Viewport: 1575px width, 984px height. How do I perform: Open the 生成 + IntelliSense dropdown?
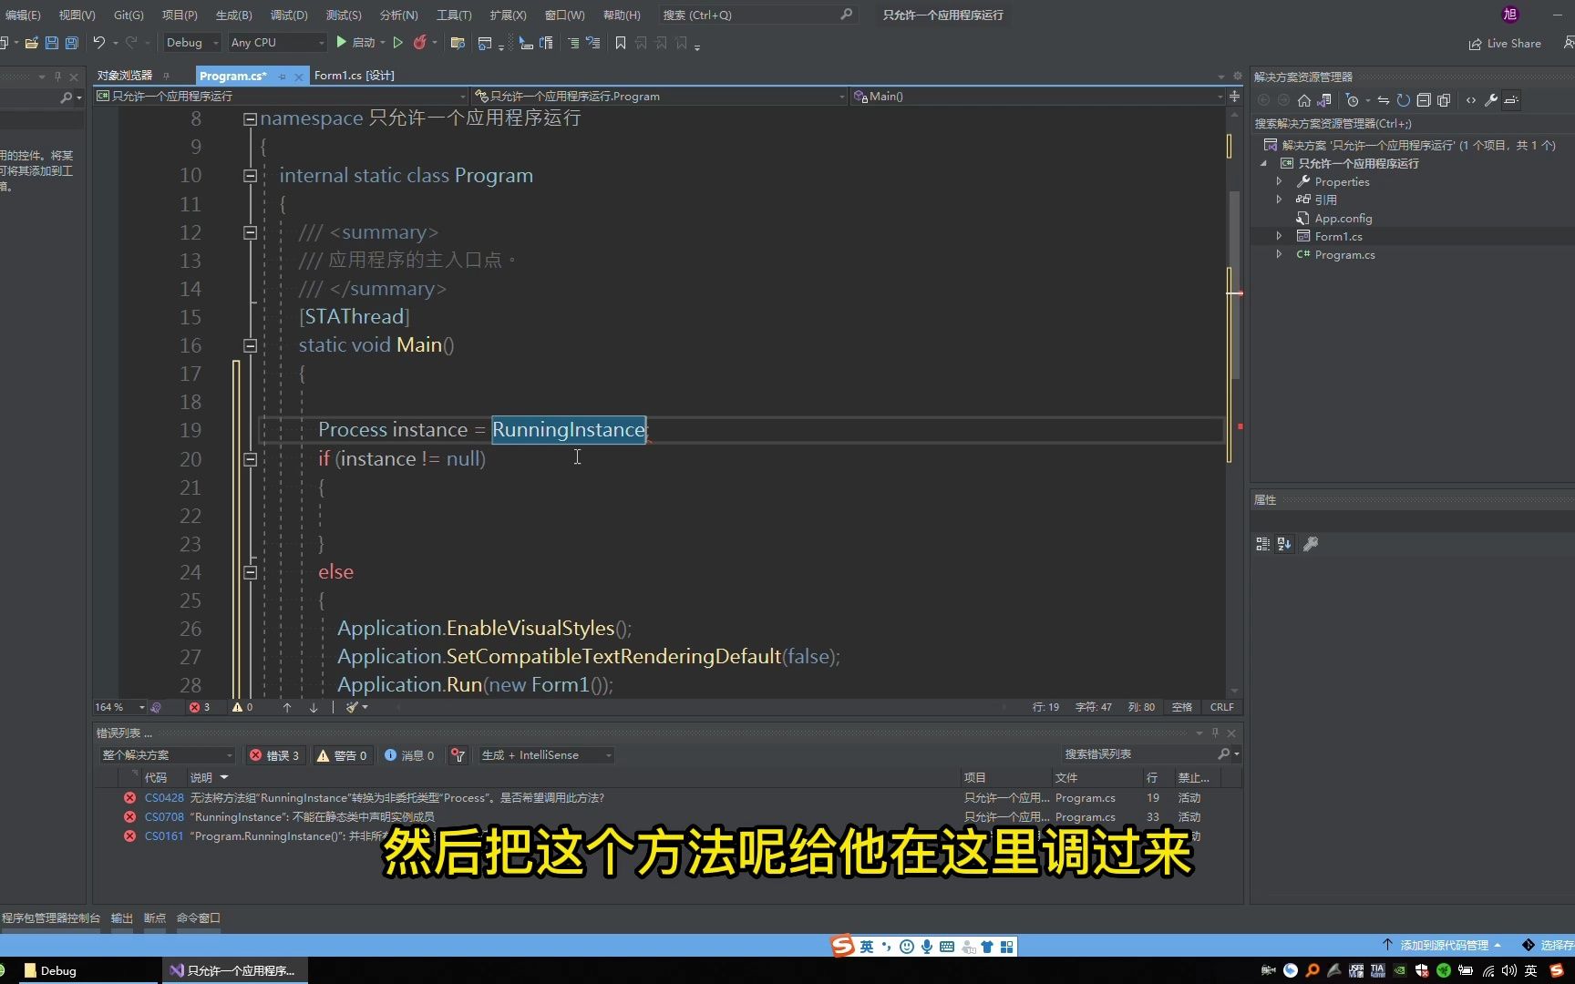(545, 754)
